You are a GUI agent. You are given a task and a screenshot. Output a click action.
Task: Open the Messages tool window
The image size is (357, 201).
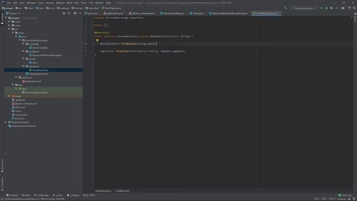click(41, 195)
